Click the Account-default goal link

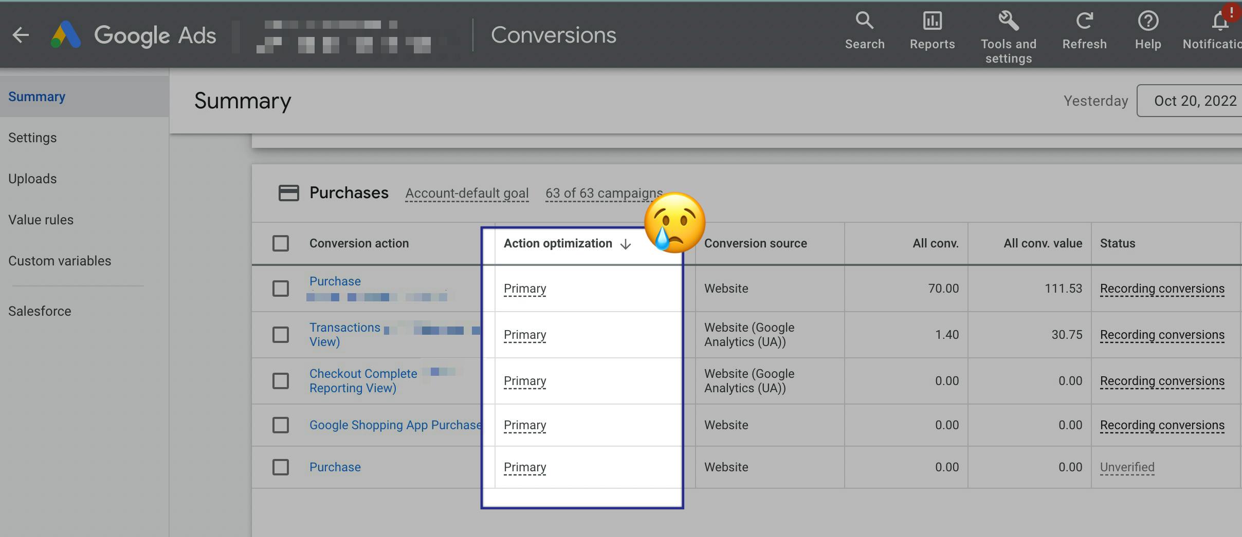pyautogui.click(x=467, y=193)
